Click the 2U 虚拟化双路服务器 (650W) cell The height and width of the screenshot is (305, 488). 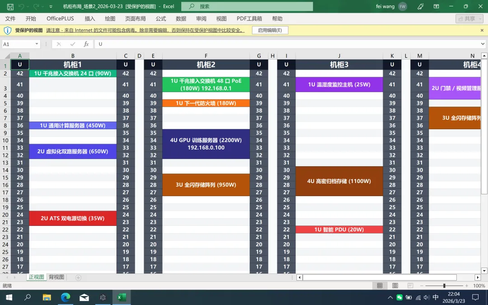73,151
